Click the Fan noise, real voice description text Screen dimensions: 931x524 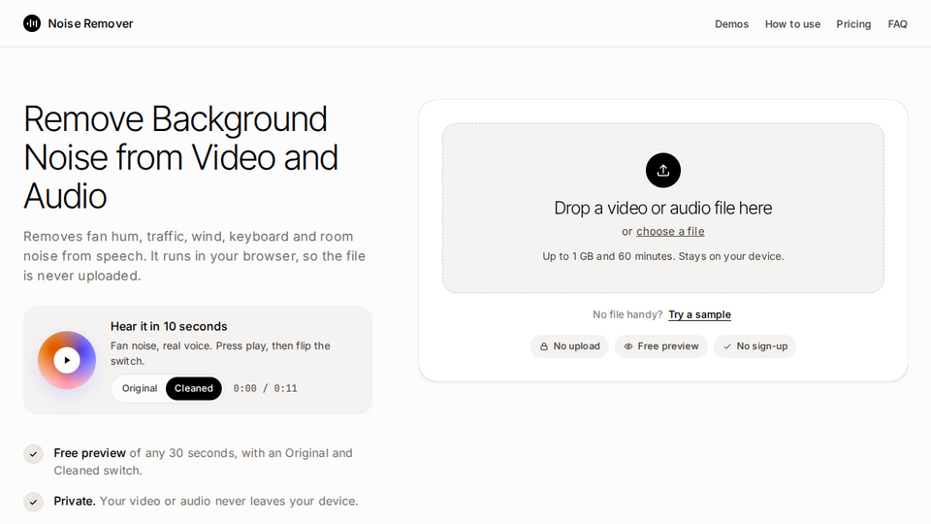coord(220,353)
